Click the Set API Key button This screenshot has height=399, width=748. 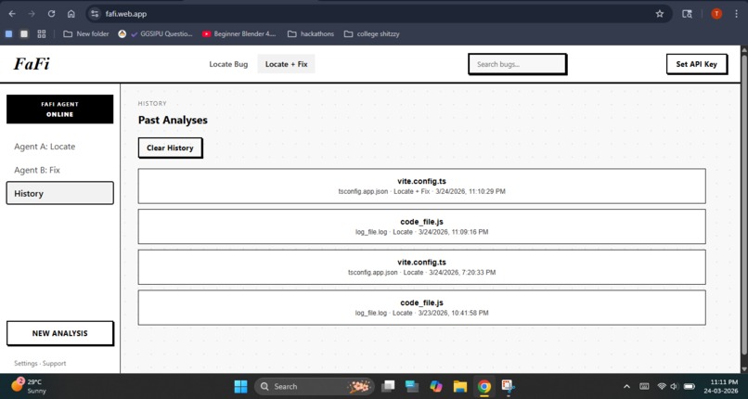pos(696,64)
